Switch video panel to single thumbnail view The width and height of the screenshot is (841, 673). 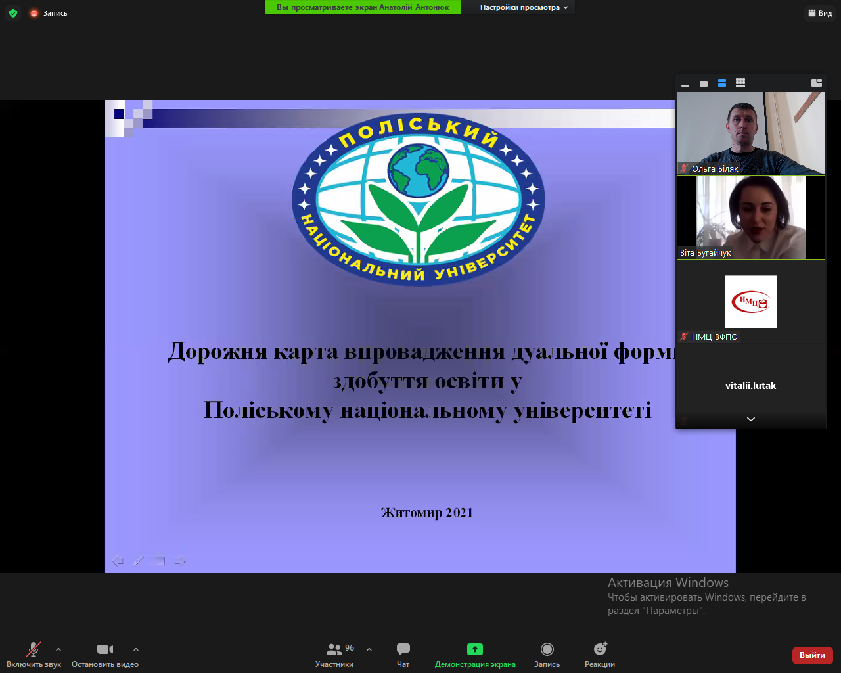pos(704,83)
